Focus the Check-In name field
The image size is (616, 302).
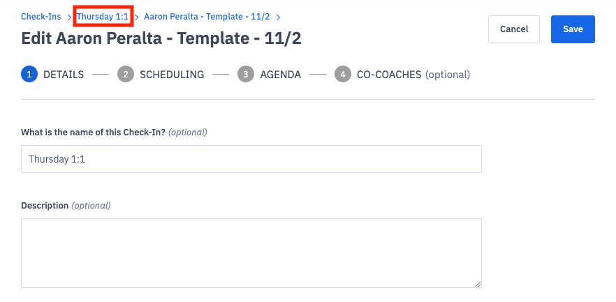251,159
